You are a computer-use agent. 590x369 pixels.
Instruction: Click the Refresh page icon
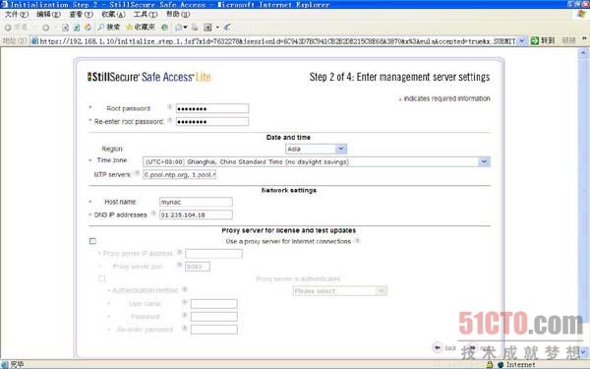tap(77, 28)
